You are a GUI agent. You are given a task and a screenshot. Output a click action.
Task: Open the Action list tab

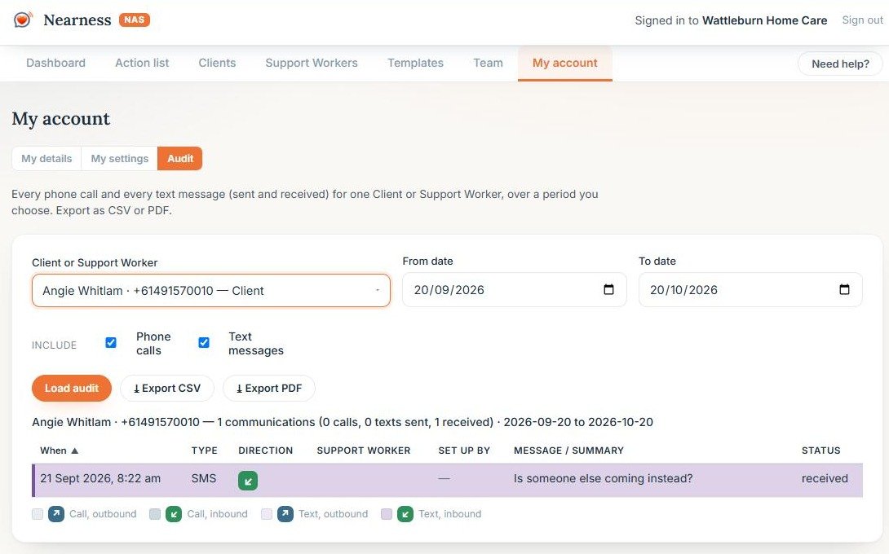[x=142, y=63]
